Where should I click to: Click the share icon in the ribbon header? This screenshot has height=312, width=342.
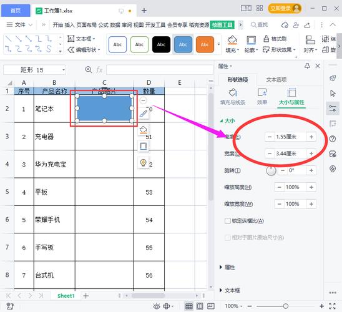307,25
